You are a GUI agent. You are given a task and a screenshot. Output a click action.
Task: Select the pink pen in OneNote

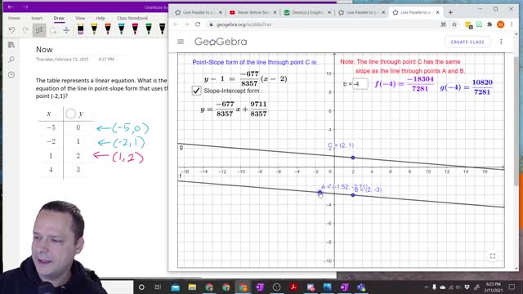[135, 29]
